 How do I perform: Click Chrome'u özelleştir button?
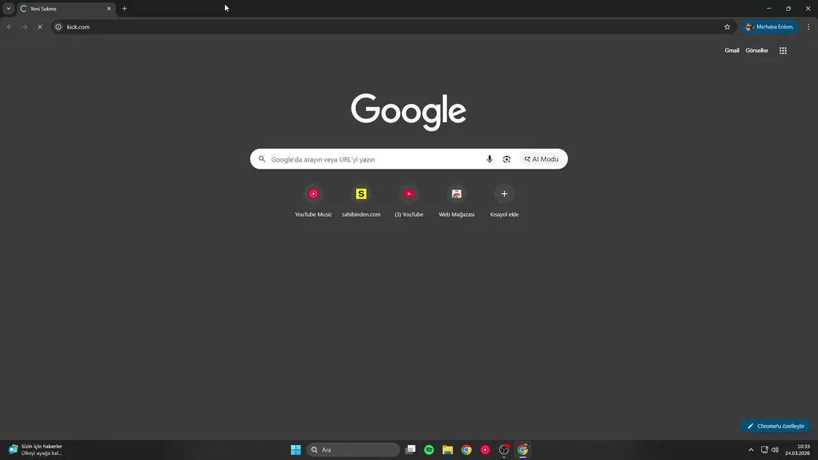(776, 426)
